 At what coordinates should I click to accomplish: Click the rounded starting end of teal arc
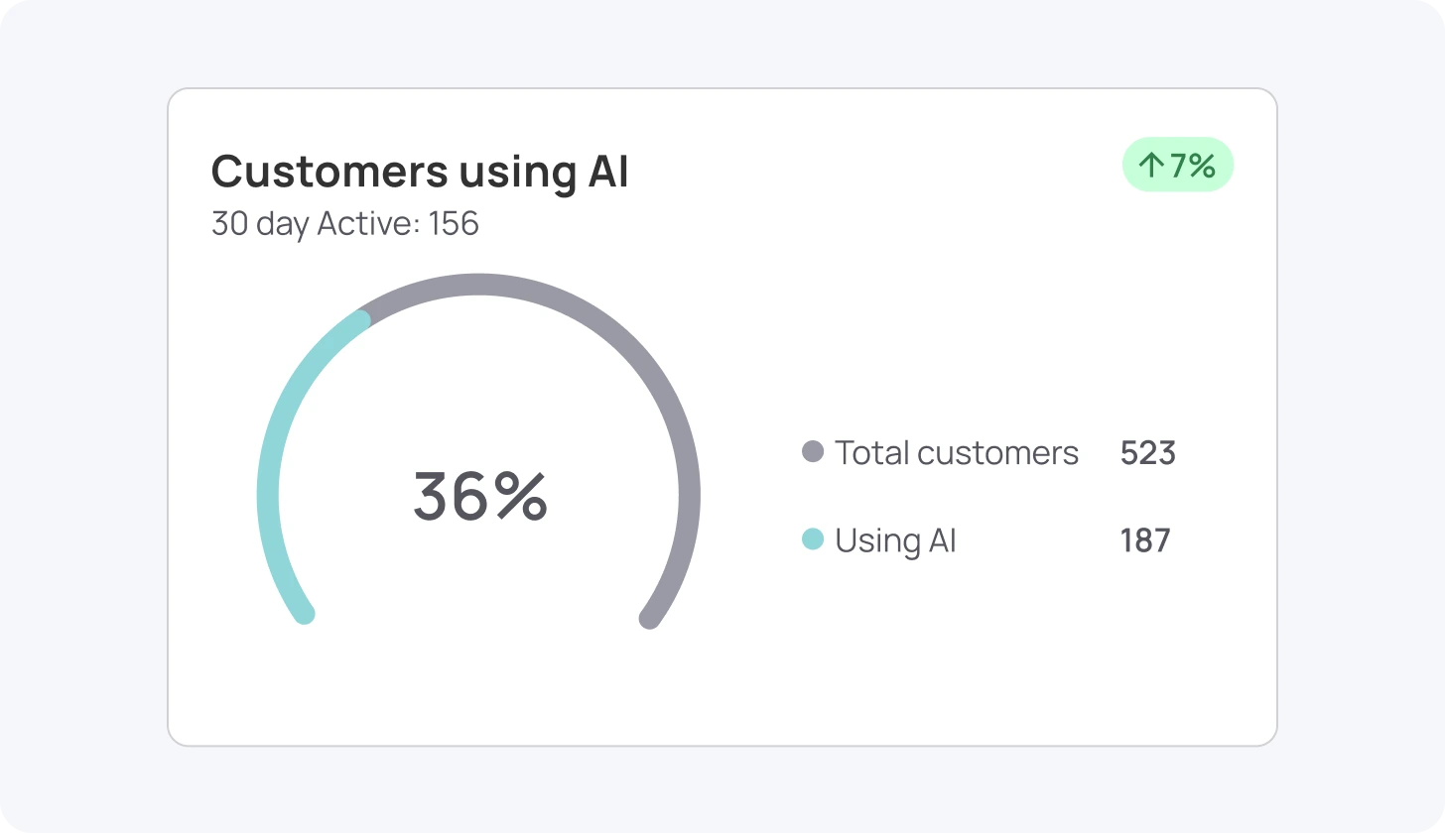tap(305, 614)
